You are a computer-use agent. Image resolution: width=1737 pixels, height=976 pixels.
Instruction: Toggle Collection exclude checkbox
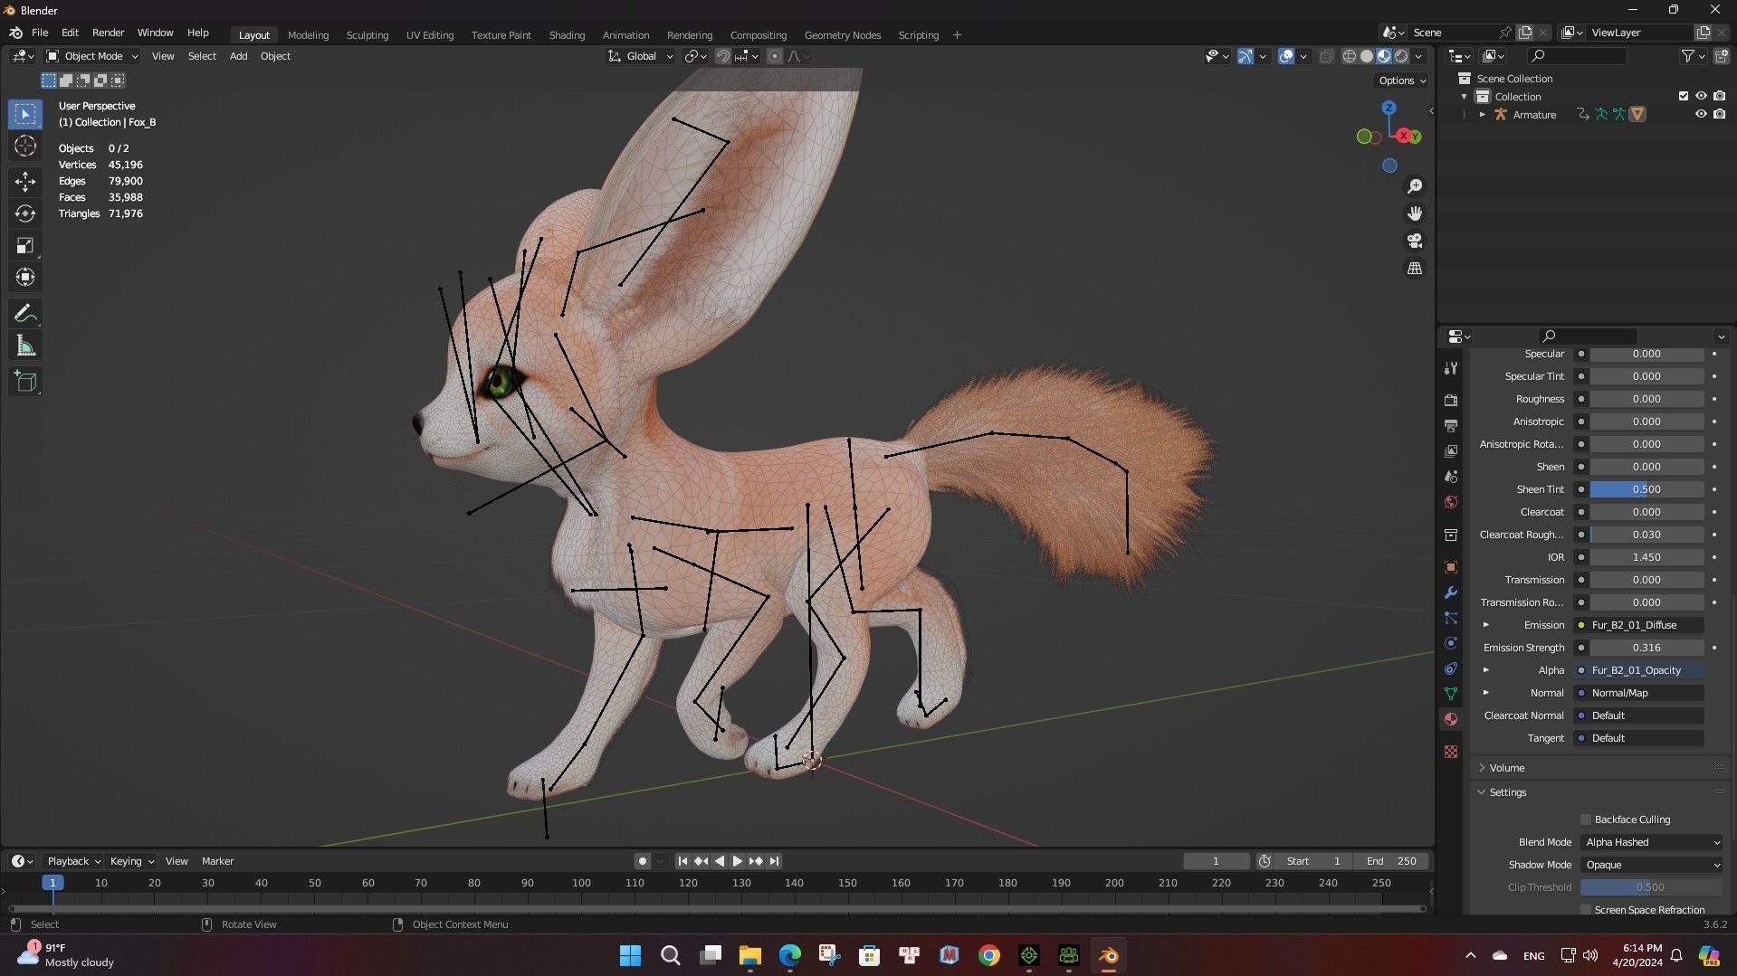[1684, 96]
